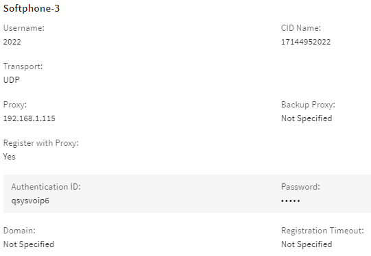The height and width of the screenshot is (256, 371).
Task: Click the Softphone-3 heading
Action: coord(32,9)
